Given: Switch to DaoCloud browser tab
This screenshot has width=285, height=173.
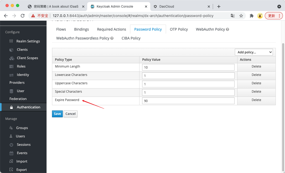Looking at the screenshot, I should coord(182,7).
